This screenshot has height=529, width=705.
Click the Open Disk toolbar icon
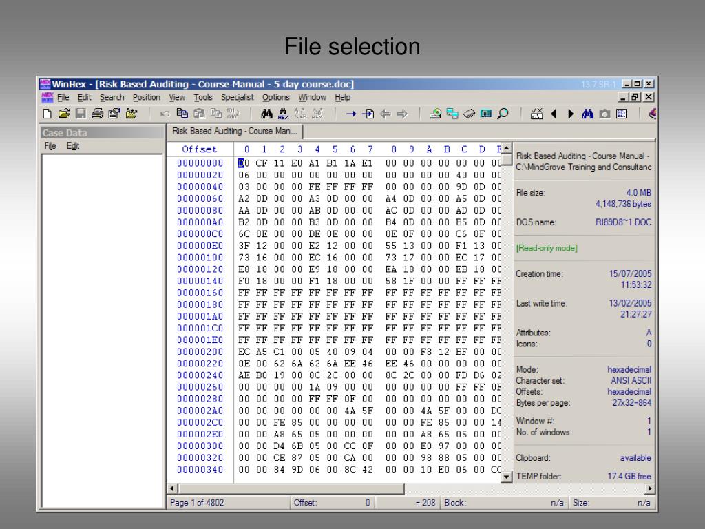[435, 114]
